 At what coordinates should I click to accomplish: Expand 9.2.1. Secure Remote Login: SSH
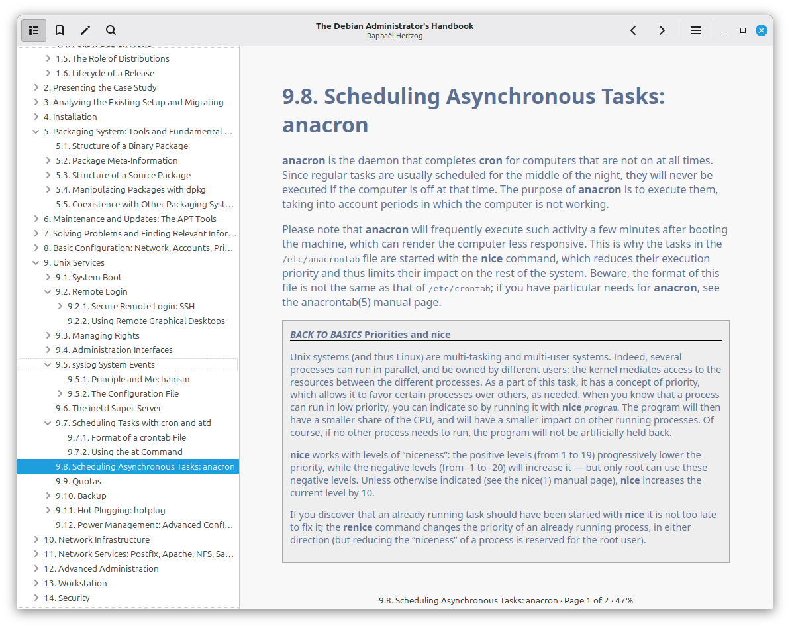(60, 307)
